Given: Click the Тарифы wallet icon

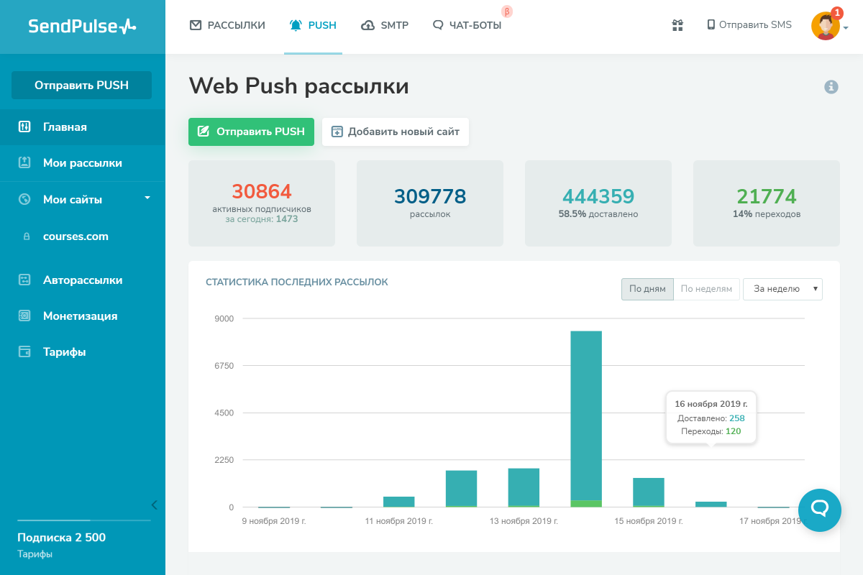Looking at the screenshot, I should click(25, 352).
